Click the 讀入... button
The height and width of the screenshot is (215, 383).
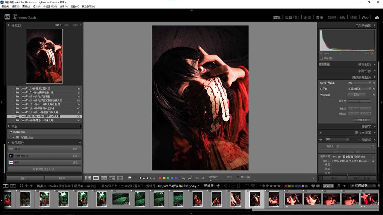tap(25, 178)
